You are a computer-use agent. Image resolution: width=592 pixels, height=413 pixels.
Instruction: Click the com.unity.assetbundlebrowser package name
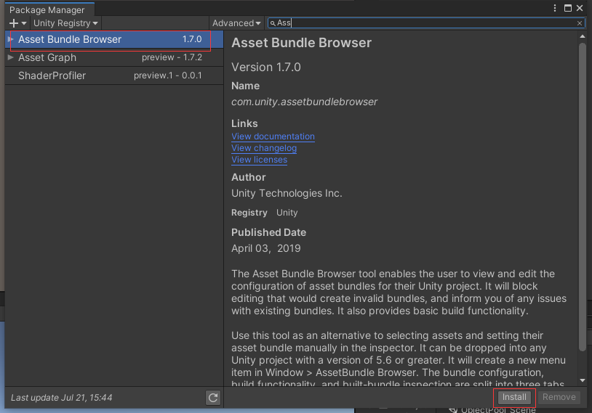(x=304, y=102)
